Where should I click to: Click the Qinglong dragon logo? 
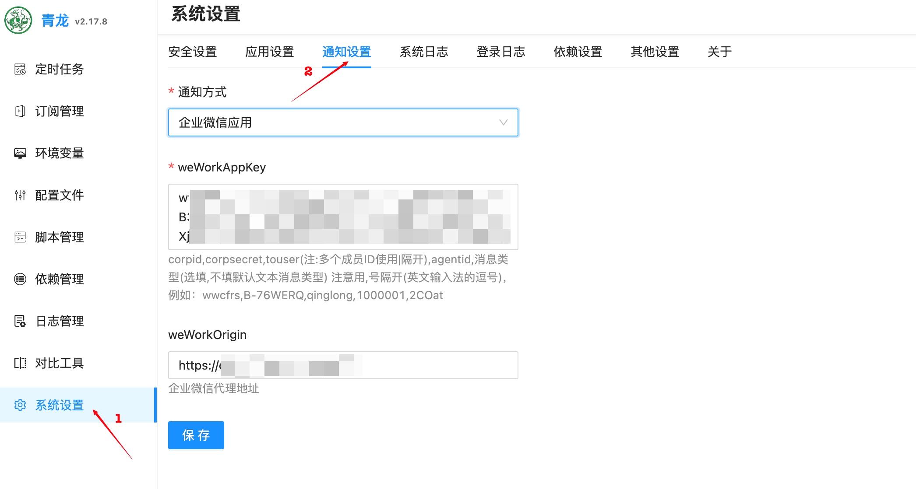coord(18,20)
